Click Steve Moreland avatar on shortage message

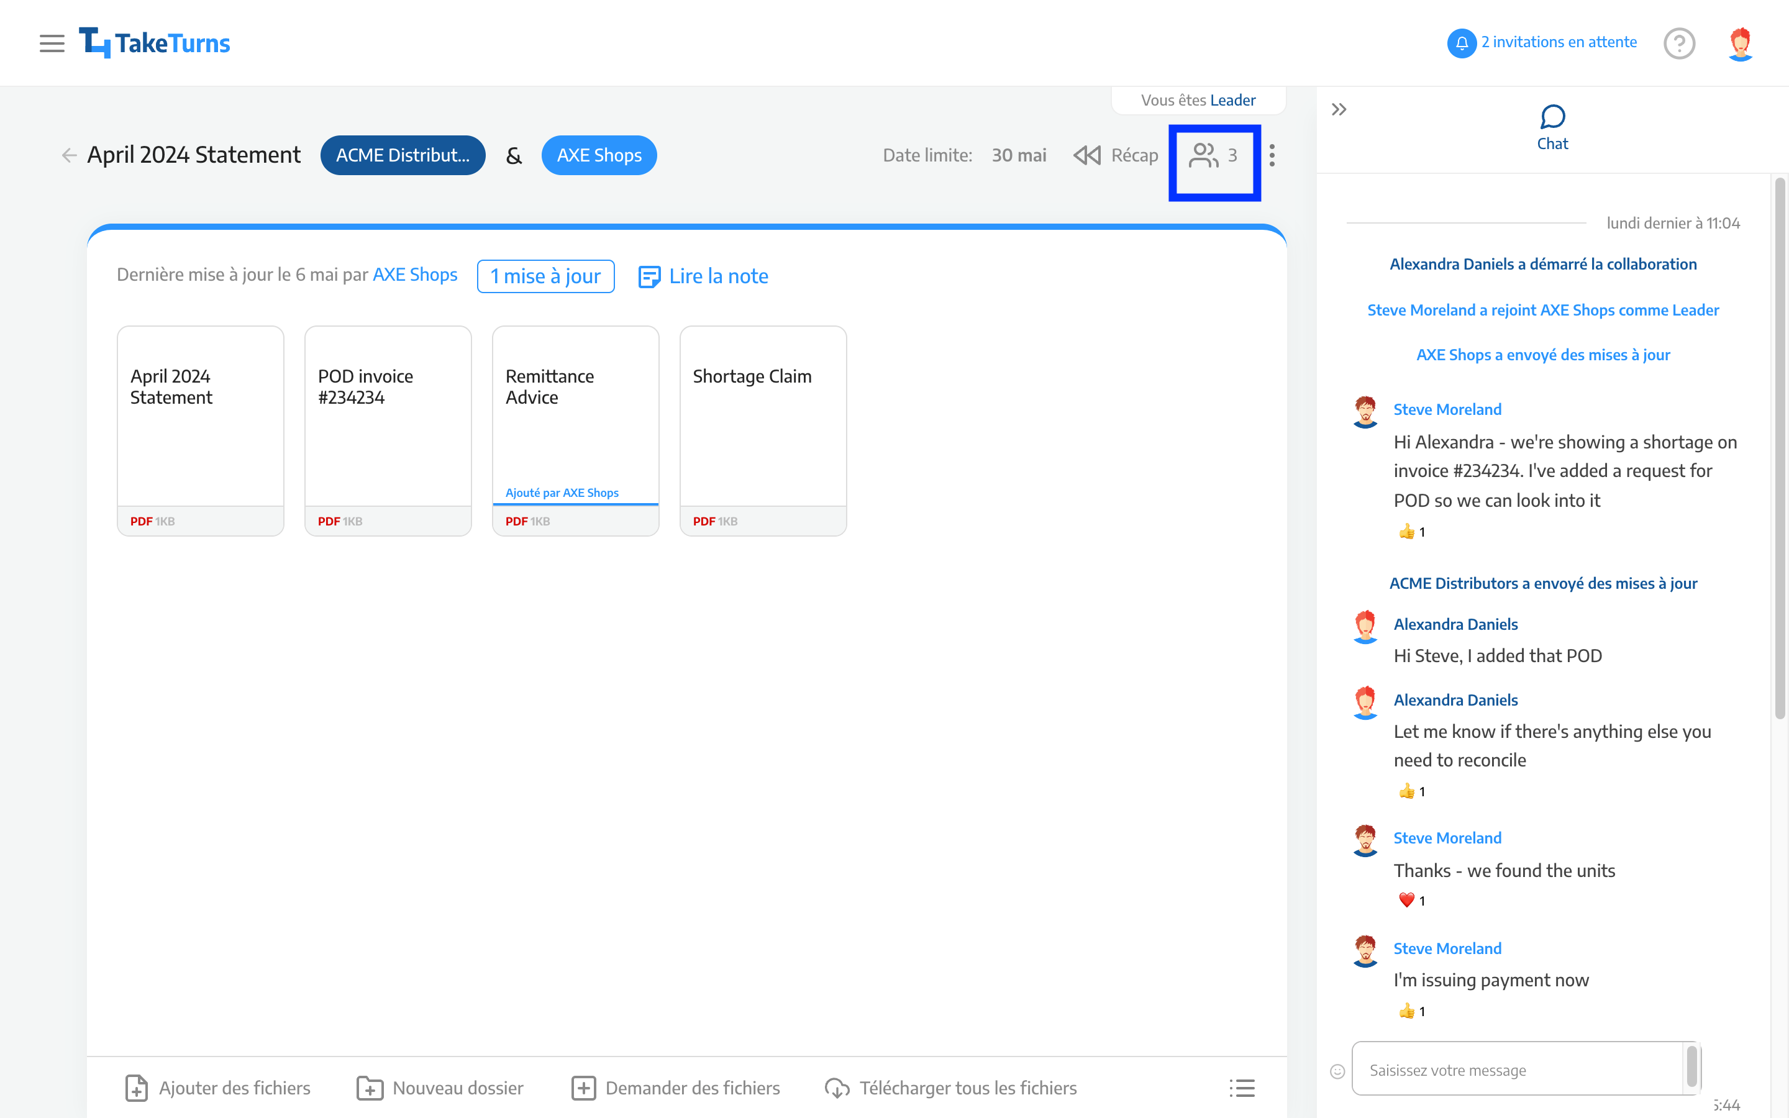click(1365, 412)
